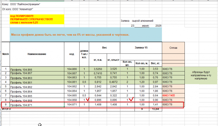The image size is (218, 126).
Task: Click the red checkmark in the quantity column
Action: pos(131,99)
